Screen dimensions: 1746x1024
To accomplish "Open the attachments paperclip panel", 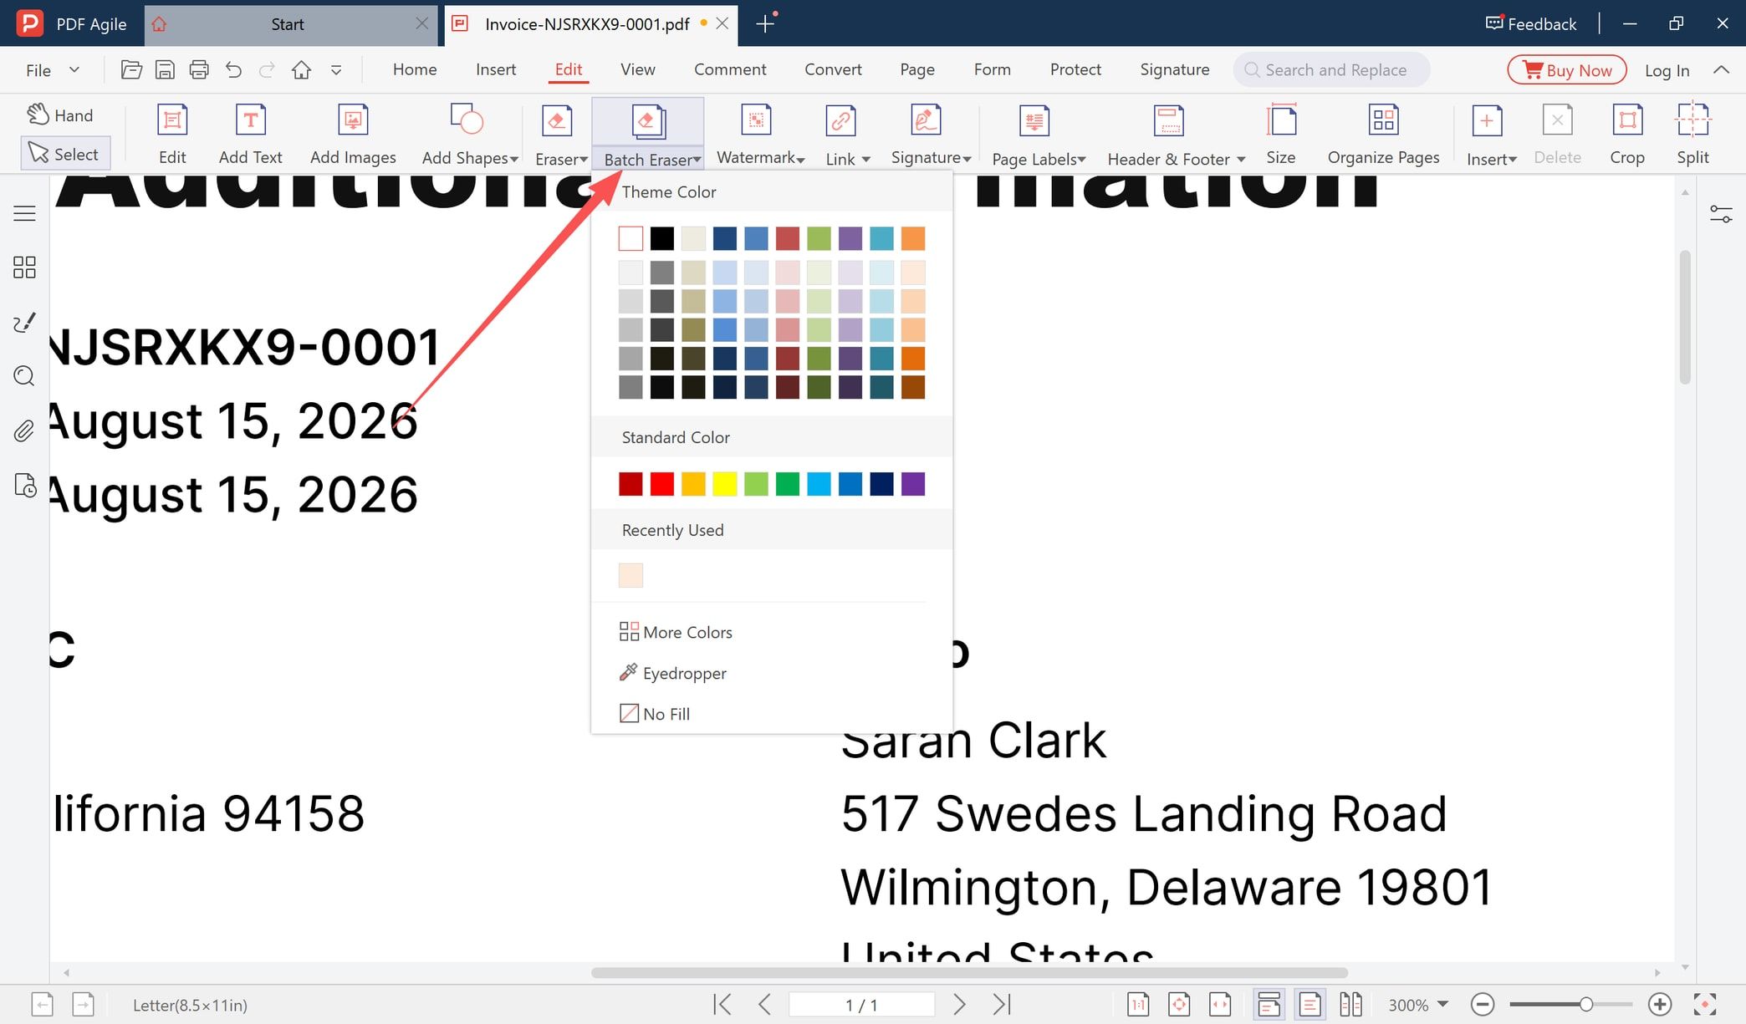I will [24, 430].
